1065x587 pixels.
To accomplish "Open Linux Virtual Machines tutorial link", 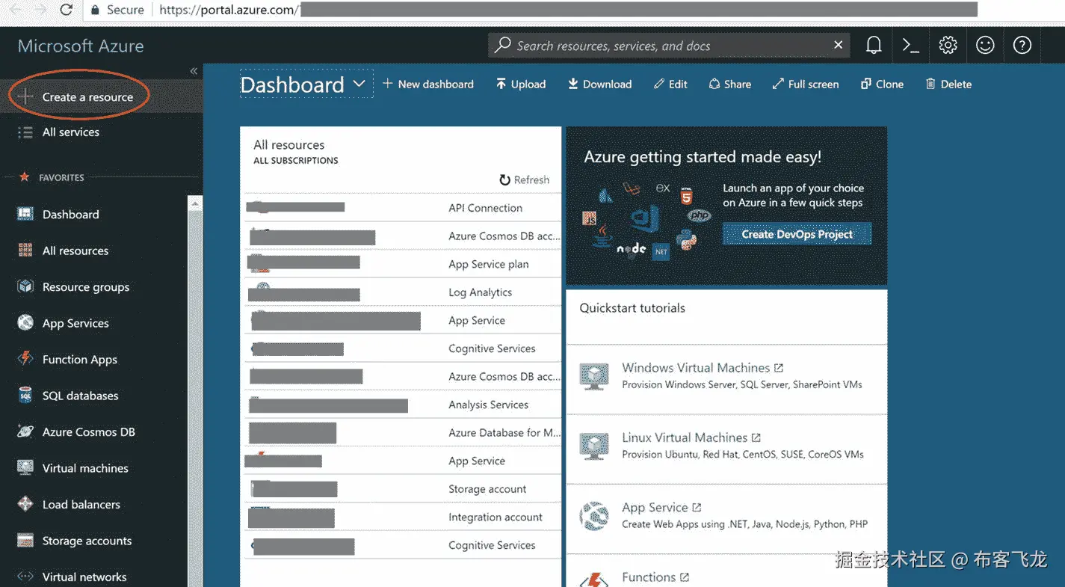I will pos(691,437).
